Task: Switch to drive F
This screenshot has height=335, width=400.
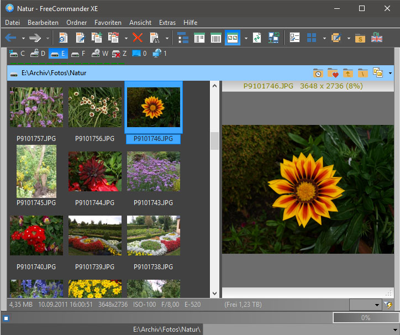Action: [x=78, y=54]
